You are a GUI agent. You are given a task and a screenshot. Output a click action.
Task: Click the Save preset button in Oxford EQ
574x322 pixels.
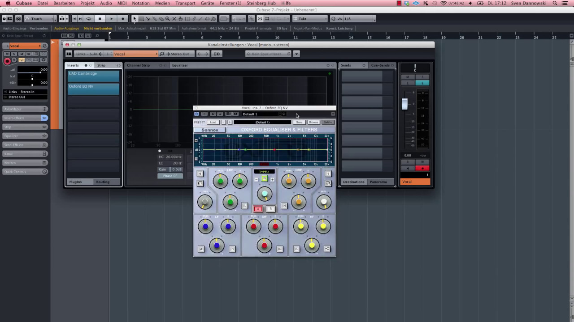(x=299, y=122)
